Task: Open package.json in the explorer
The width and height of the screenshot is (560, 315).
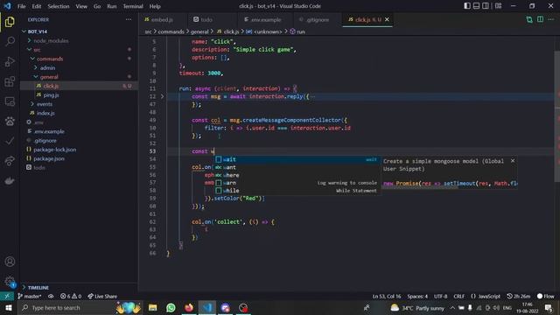Action: click(x=49, y=158)
